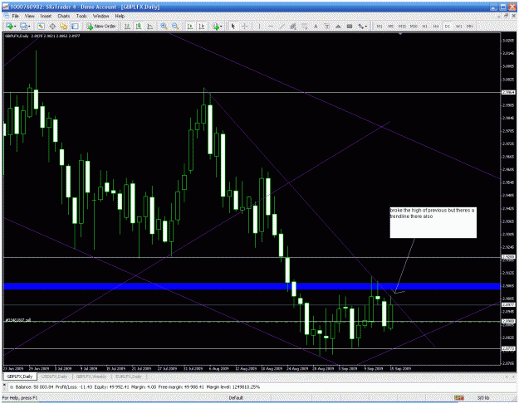Select the Text Label tool
519x403 pixels.
point(326,26)
